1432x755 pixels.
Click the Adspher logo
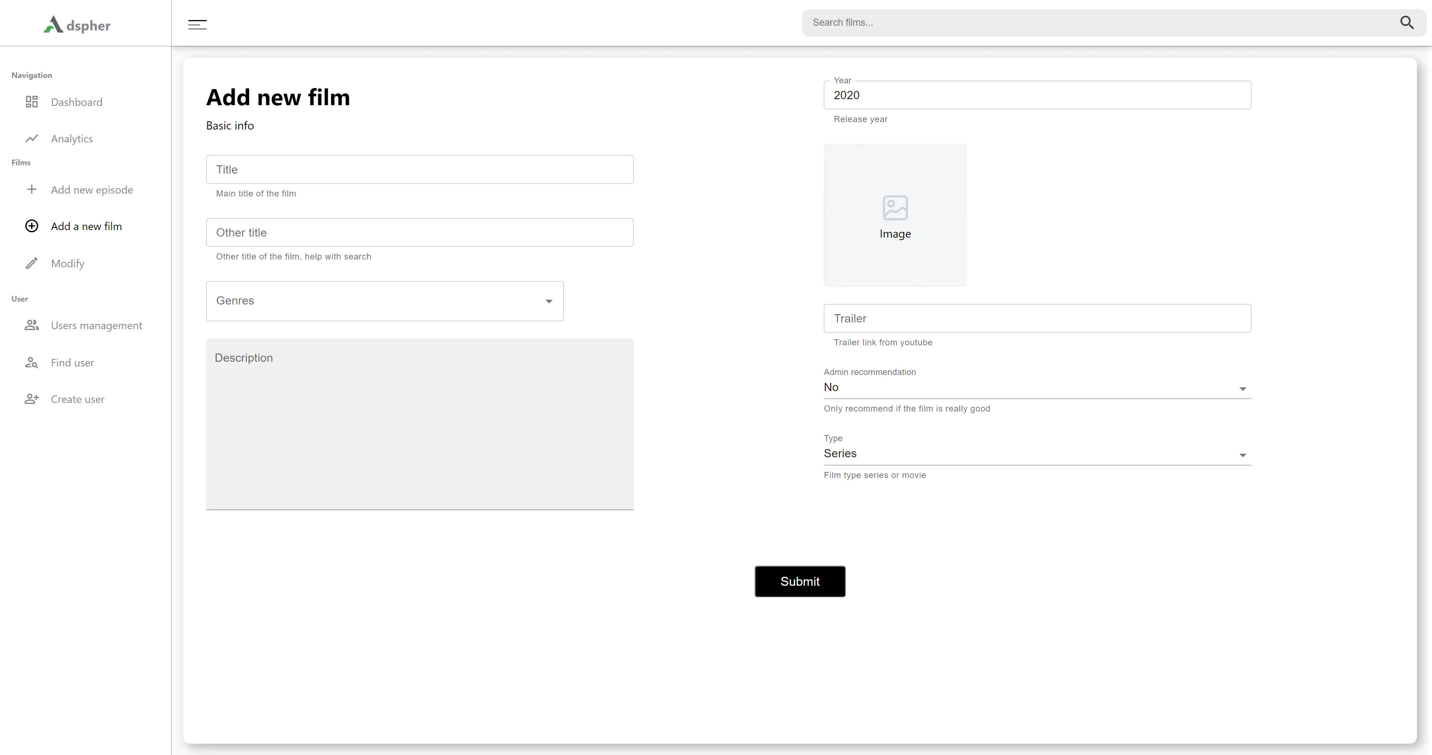77,25
